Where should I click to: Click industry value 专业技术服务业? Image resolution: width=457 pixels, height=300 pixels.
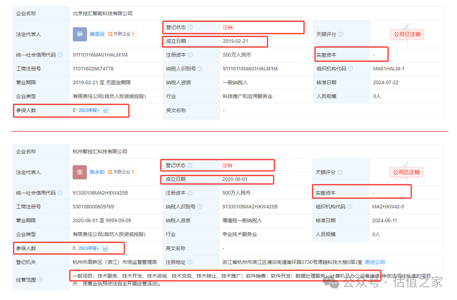(240, 234)
